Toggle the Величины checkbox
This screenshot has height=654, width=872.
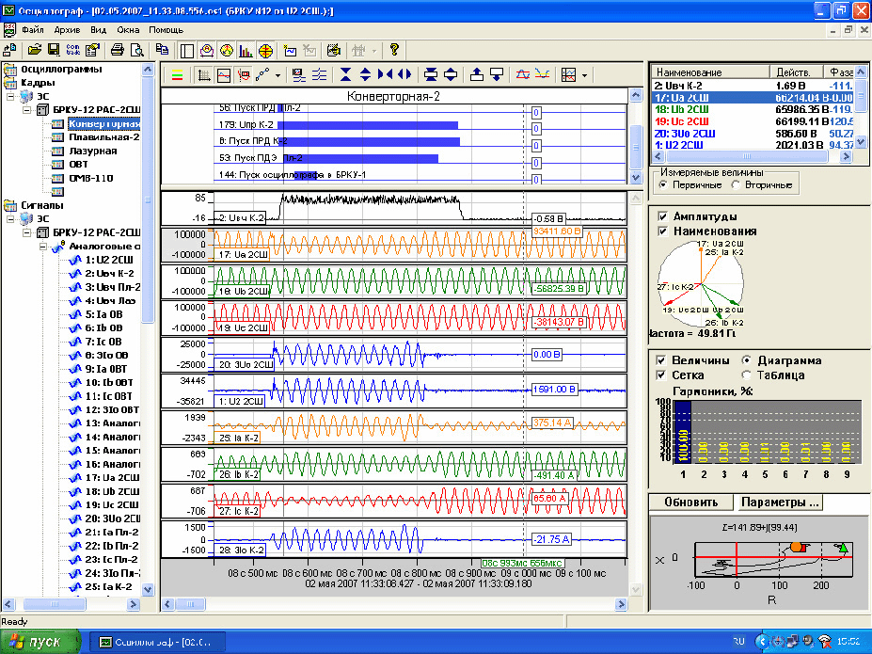pos(660,360)
